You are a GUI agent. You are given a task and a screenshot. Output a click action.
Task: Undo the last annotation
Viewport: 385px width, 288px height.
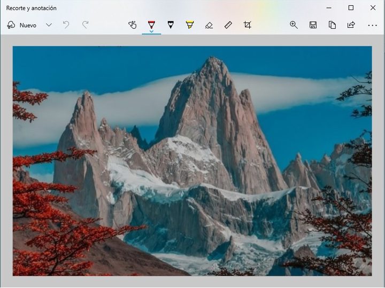pos(66,25)
